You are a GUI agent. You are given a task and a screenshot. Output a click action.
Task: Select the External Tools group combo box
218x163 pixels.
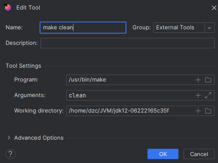point(184,28)
